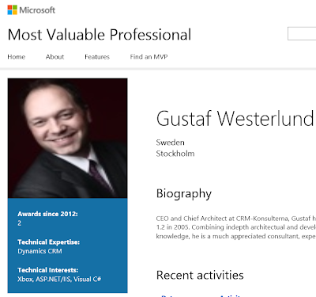Go to the Features menu item
The width and height of the screenshot is (316, 297).
coord(97,57)
